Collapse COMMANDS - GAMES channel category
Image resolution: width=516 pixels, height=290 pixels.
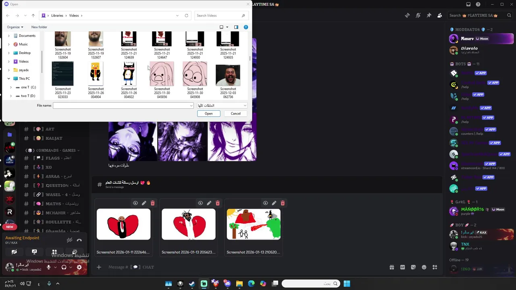54,150
